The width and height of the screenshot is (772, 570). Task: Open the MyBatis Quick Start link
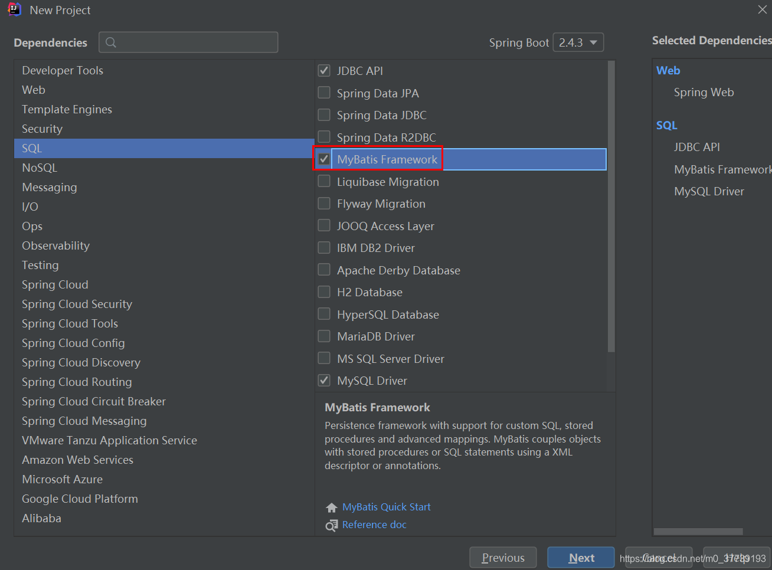click(387, 507)
